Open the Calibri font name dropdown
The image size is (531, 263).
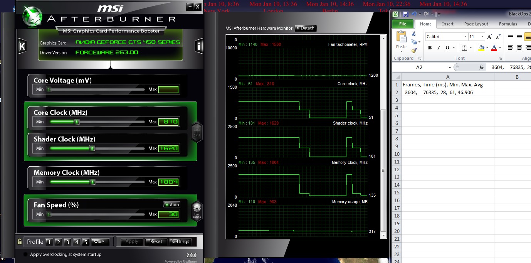click(x=465, y=37)
